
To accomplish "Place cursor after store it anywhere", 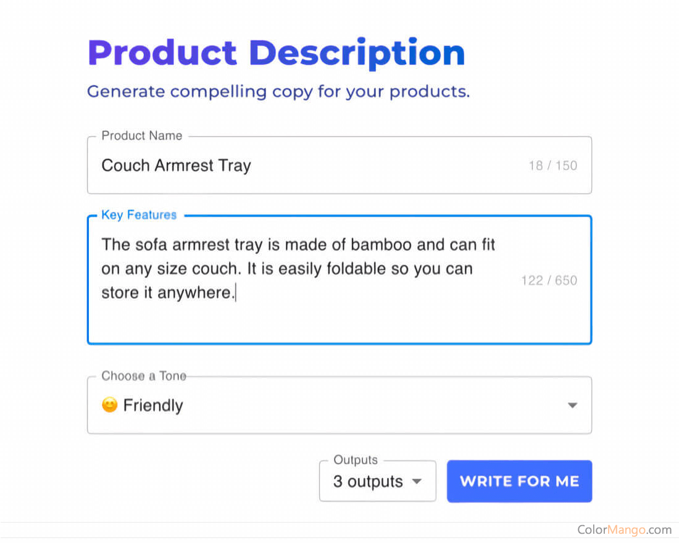I will (236, 292).
